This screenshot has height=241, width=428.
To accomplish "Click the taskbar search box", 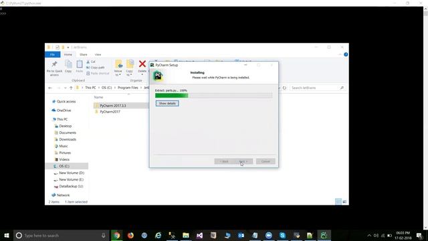I will tap(62, 235).
